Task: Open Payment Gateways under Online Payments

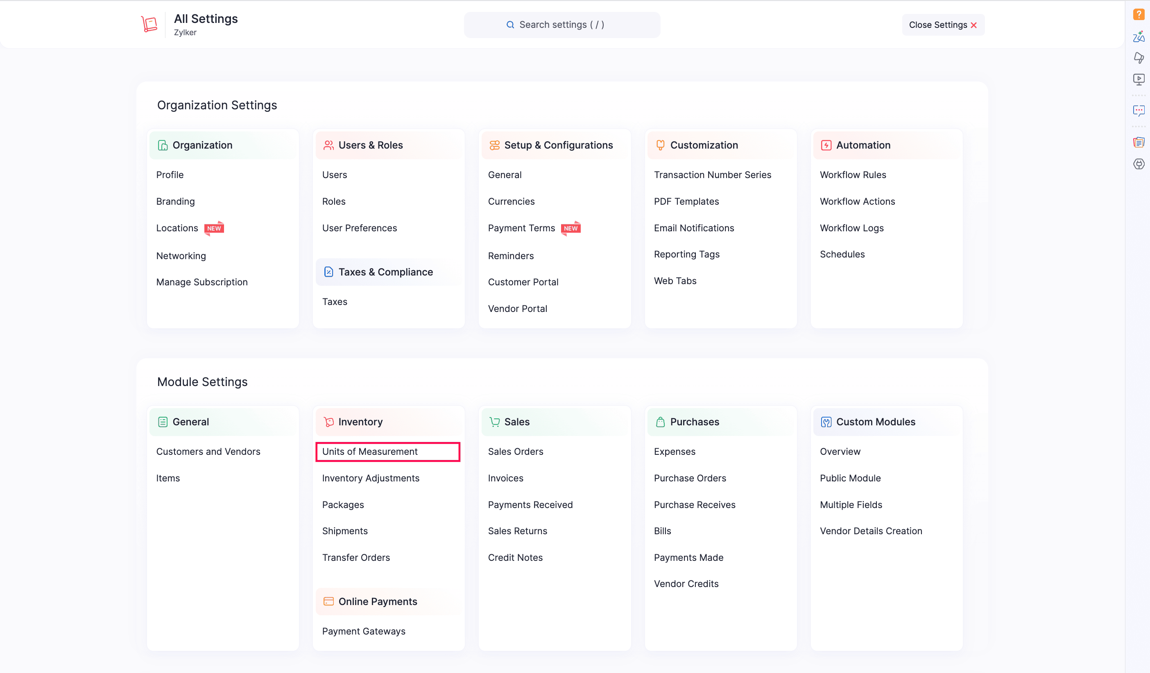Action: coord(363,631)
